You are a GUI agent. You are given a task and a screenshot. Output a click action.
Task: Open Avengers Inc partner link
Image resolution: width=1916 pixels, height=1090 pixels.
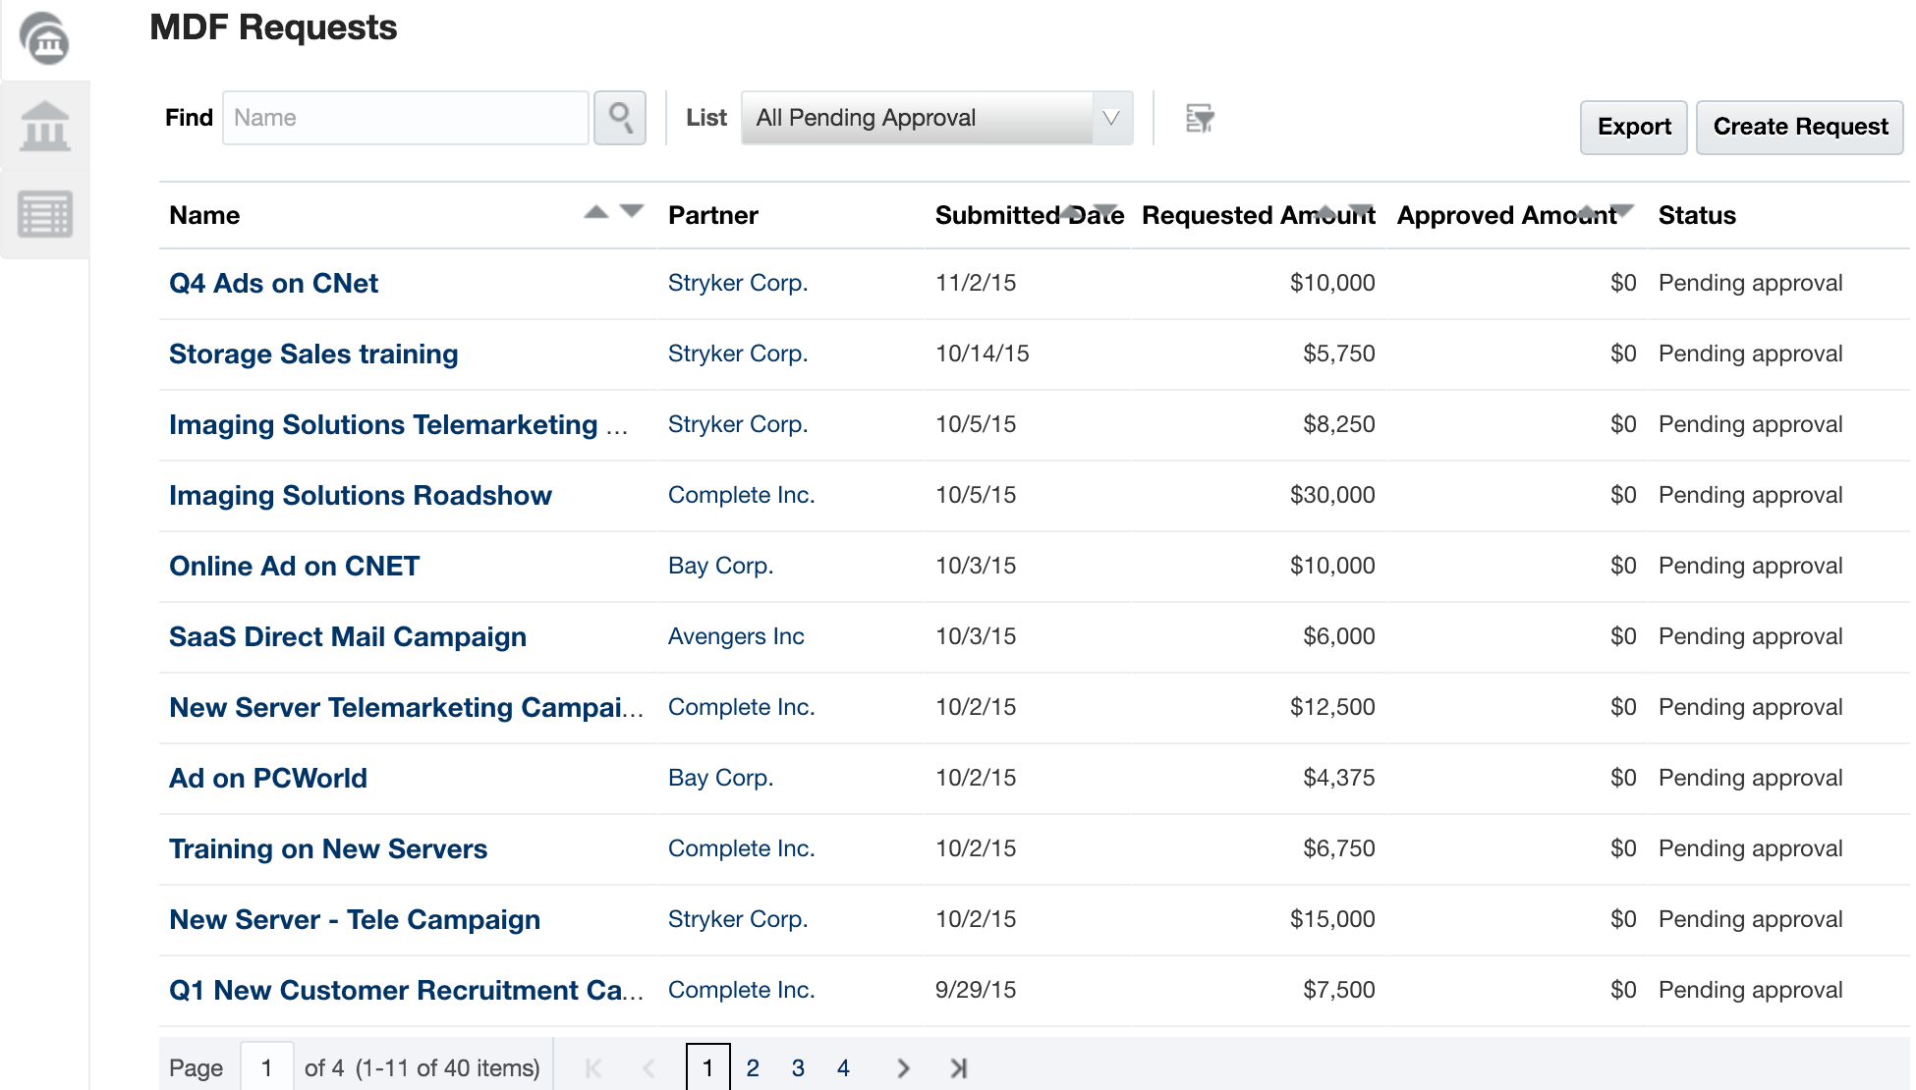click(x=736, y=636)
